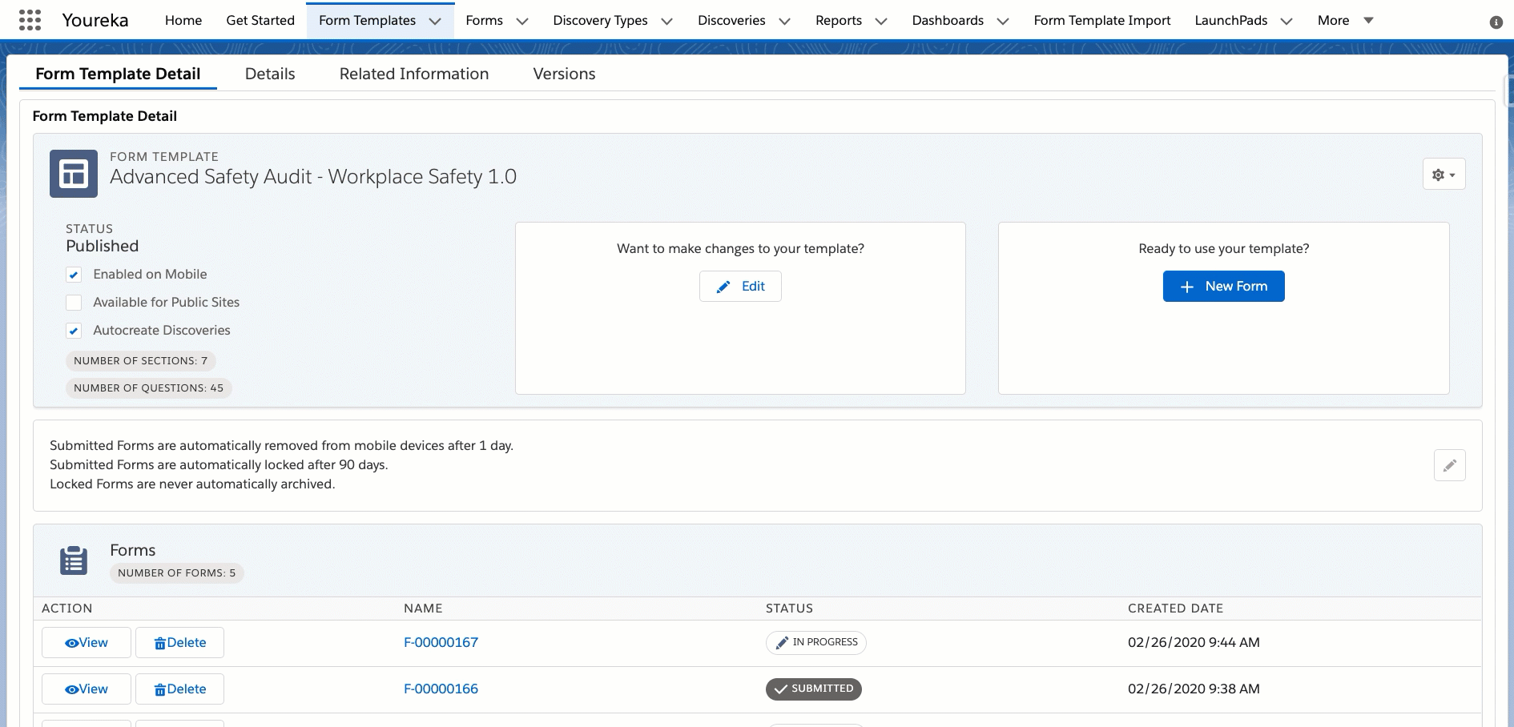Click the NUMBER OF SECTIONS: 7 badge

[141, 361]
